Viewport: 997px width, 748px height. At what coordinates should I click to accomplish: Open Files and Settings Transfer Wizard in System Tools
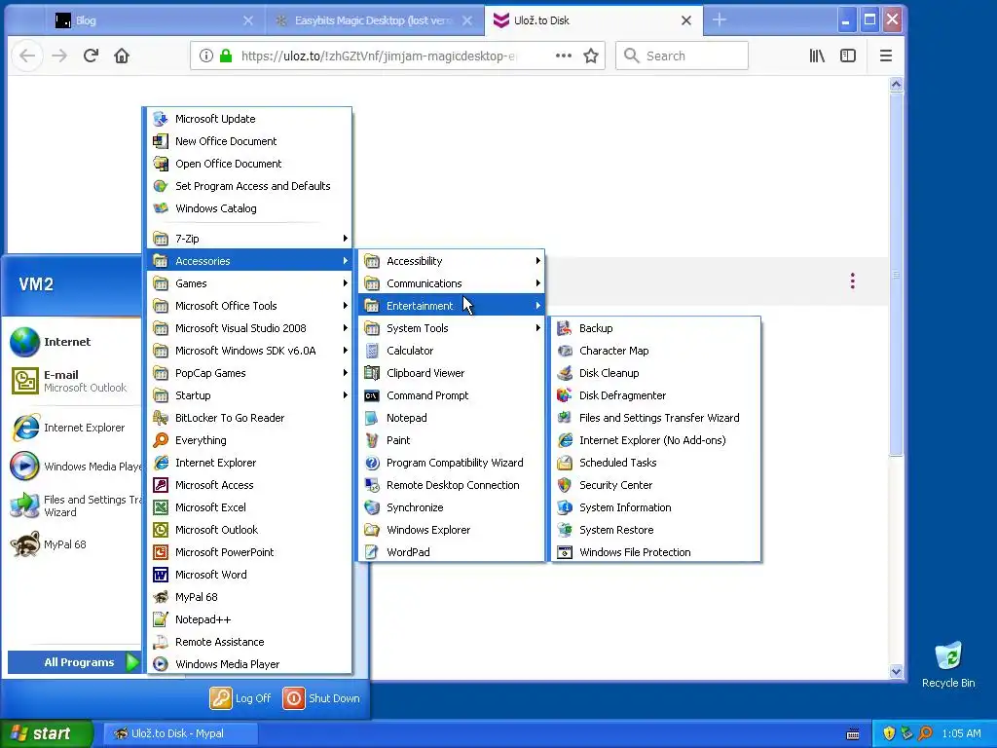pos(655,418)
